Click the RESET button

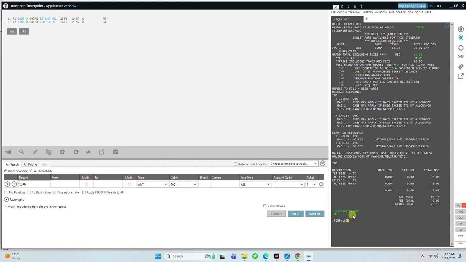point(296,214)
